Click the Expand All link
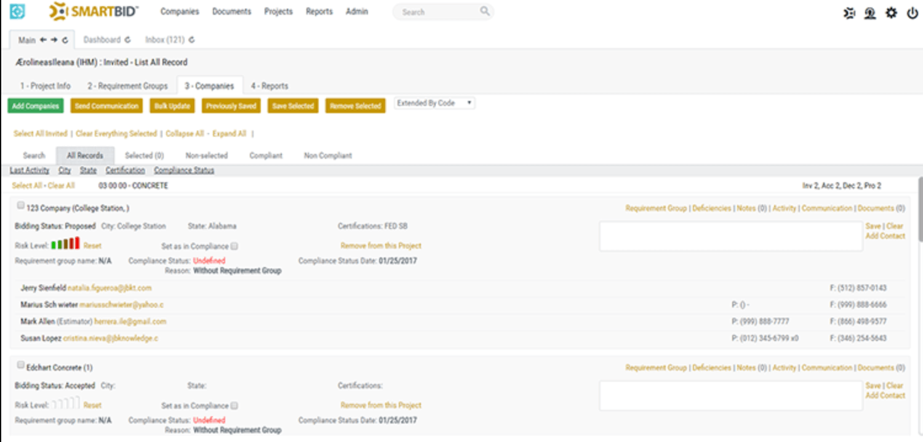The width and height of the screenshot is (923, 442). pyautogui.click(x=229, y=134)
